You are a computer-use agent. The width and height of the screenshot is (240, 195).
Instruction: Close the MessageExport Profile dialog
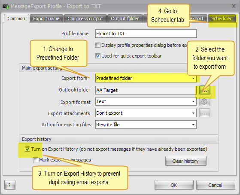coord(234,6)
